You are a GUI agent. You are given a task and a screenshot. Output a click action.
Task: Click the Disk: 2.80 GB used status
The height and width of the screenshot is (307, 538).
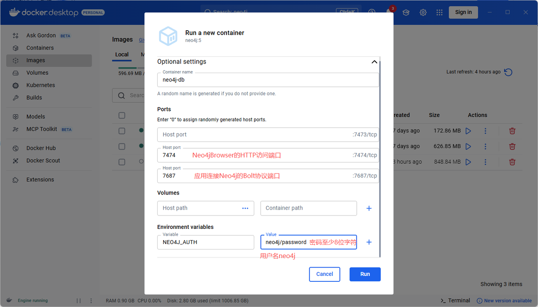tap(208, 301)
